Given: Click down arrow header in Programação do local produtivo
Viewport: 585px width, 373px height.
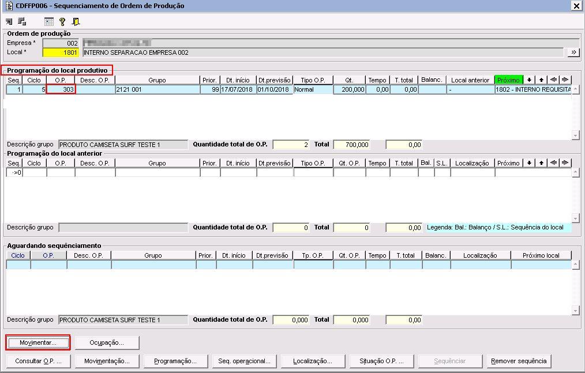Looking at the screenshot, I should click(x=529, y=80).
